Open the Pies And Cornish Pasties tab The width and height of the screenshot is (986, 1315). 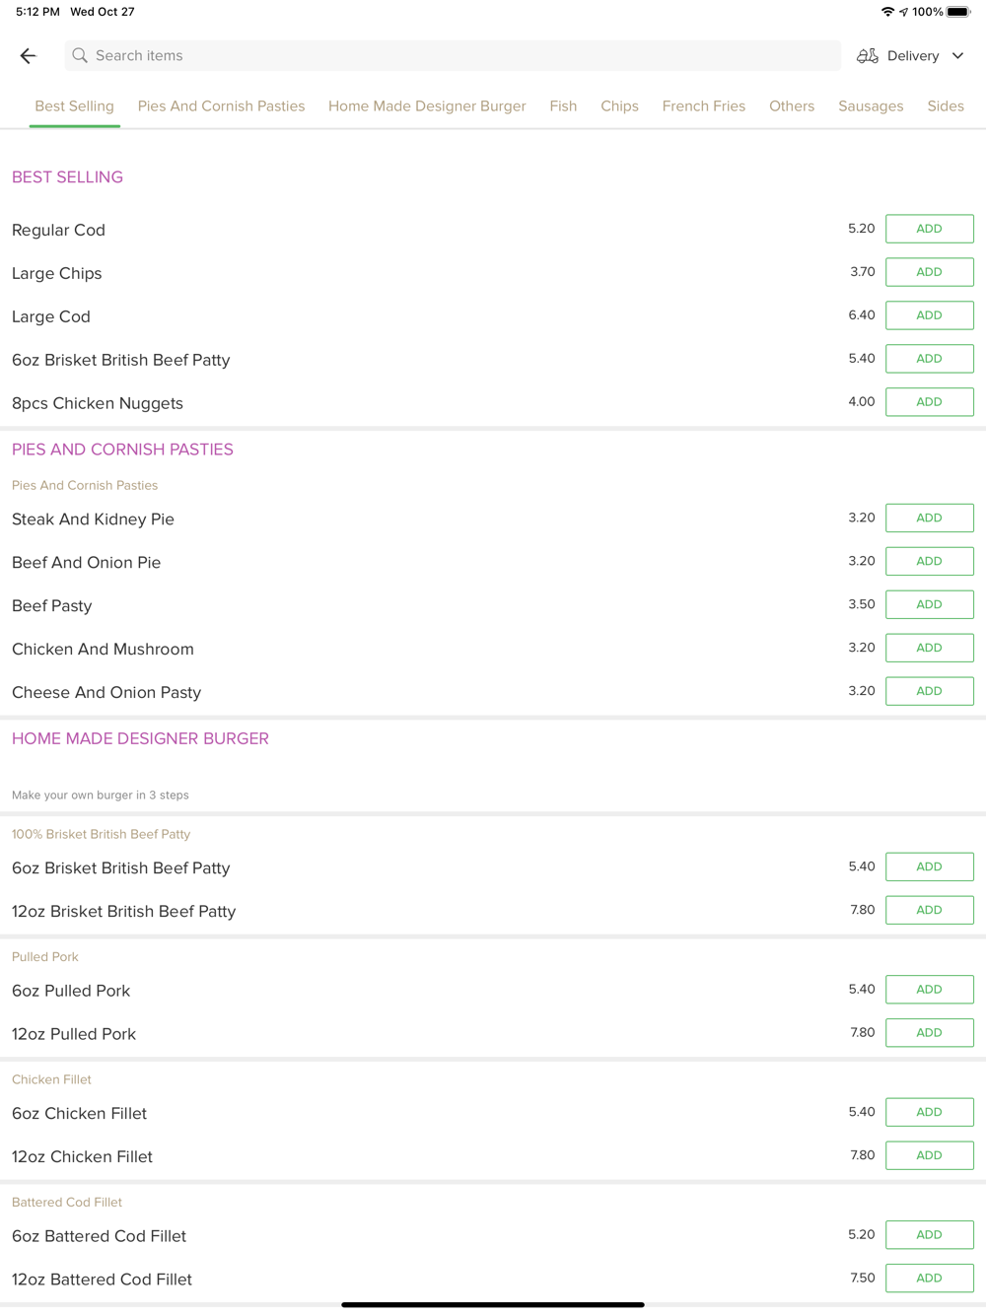[221, 106]
